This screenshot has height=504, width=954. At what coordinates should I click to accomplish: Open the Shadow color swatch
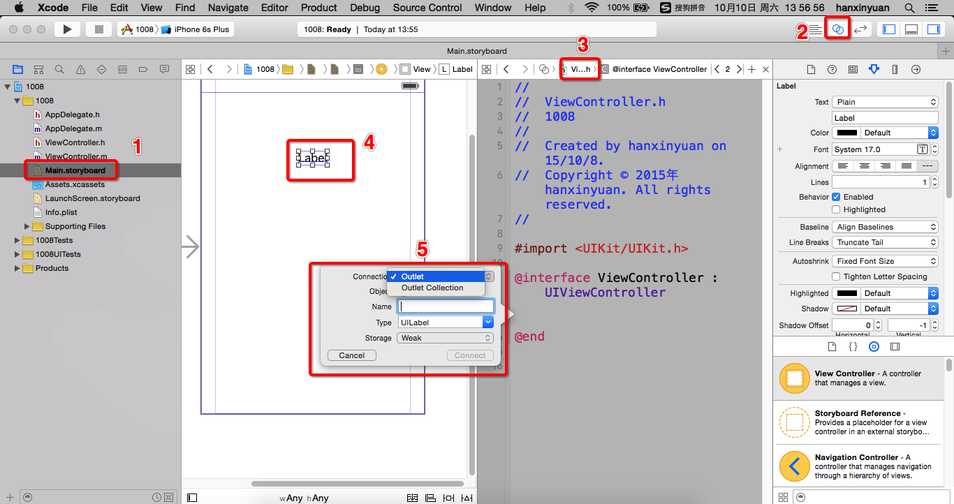pyautogui.click(x=847, y=309)
